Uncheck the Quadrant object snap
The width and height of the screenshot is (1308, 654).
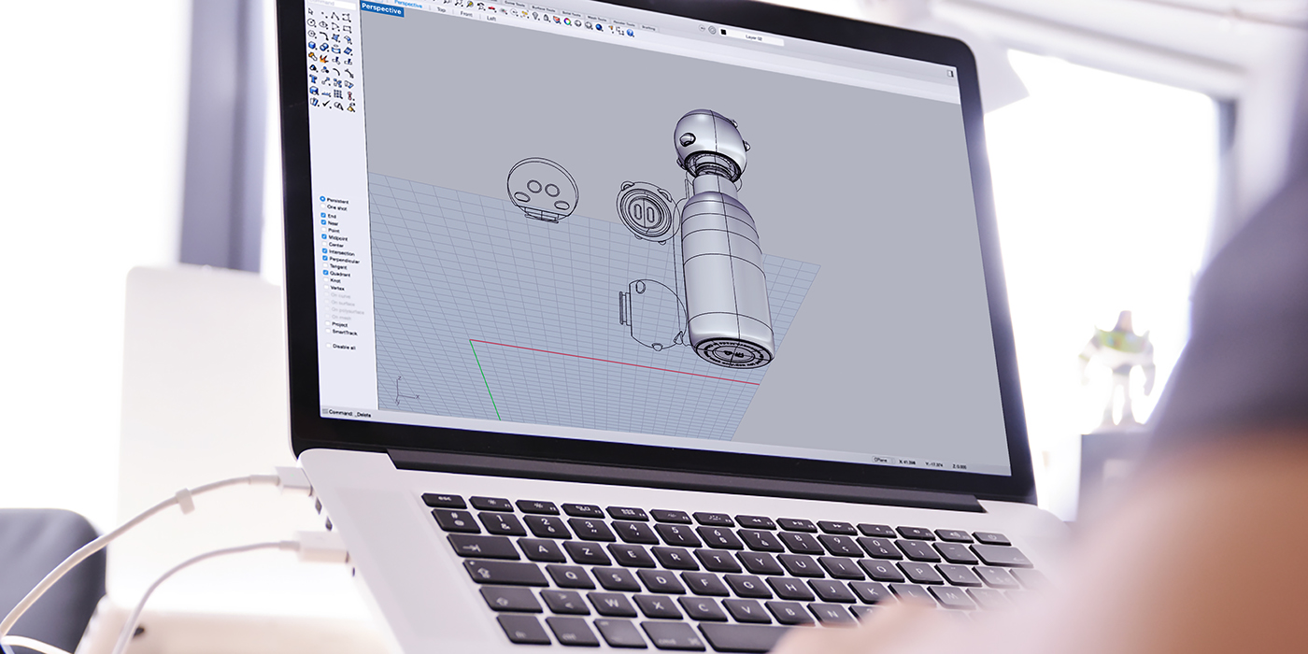pyautogui.click(x=325, y=272)
